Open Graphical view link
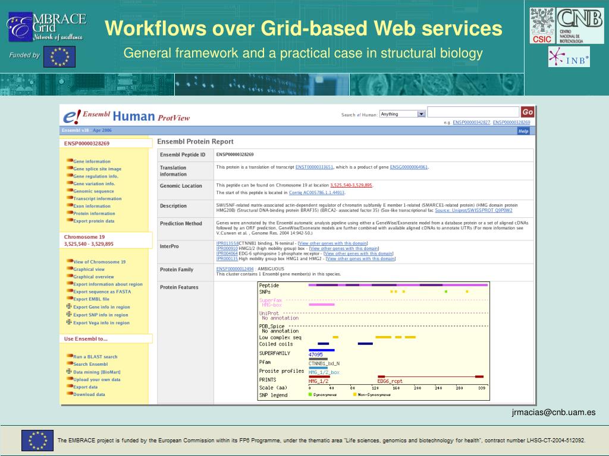 pyautogui.click(x=89, y=270)
